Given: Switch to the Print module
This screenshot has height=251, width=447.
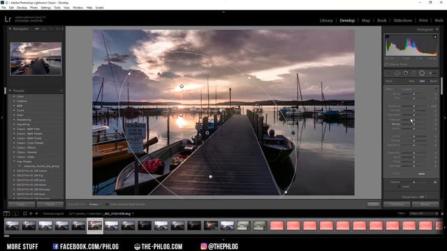Looking at the screenshot, I should 423,20.
